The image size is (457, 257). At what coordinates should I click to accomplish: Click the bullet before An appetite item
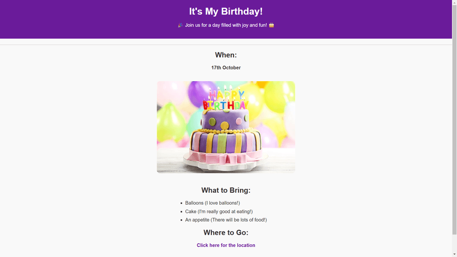[x=181, y=220]
